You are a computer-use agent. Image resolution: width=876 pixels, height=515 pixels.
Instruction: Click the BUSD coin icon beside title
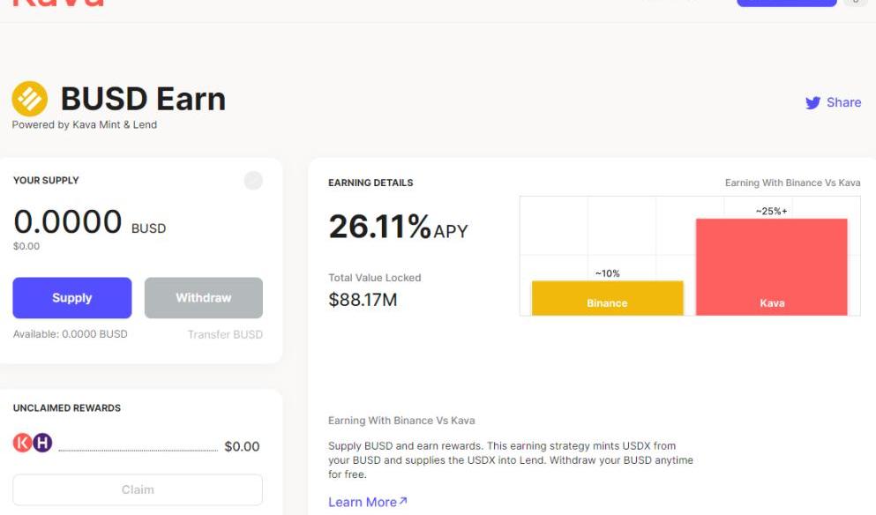coord(30,99)
